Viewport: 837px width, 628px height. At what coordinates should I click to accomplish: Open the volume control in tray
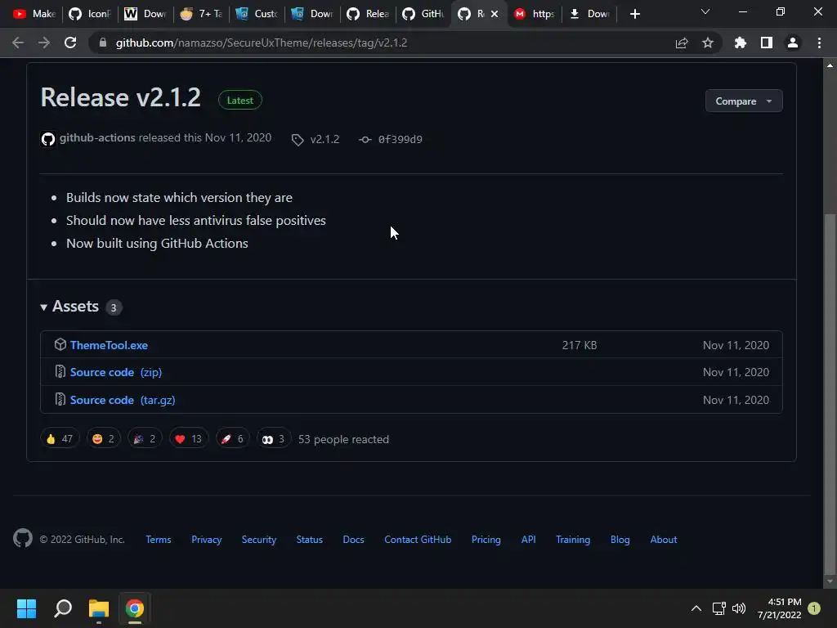click(739, 608)
